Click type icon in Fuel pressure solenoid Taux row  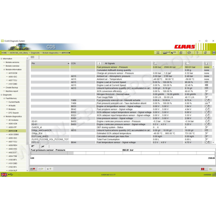pyautogui.click(x=207, y=103)
